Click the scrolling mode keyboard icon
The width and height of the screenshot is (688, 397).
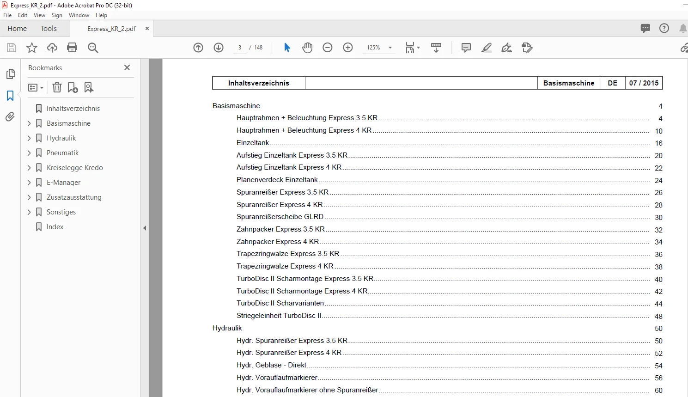(x=436, y=48)
